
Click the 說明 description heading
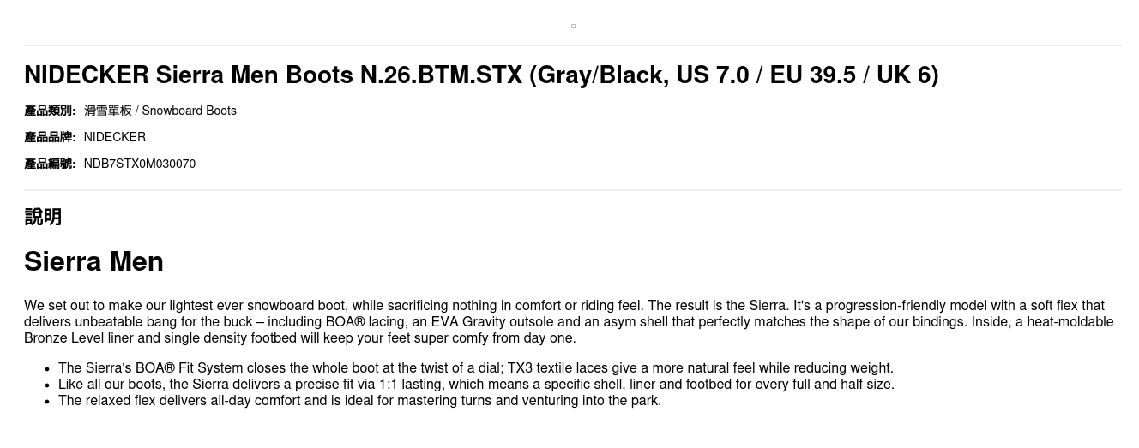point(43,217)
